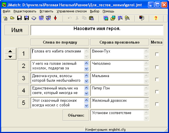169x133 pixels.
Task: Click the Copy icon in toolbar
Action: click(84, 18)
